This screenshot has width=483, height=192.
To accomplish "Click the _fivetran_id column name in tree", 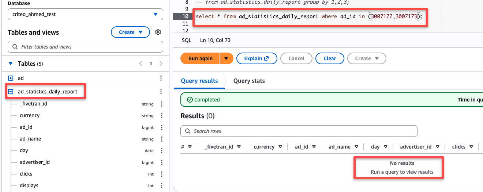I will tap(33, 104).
